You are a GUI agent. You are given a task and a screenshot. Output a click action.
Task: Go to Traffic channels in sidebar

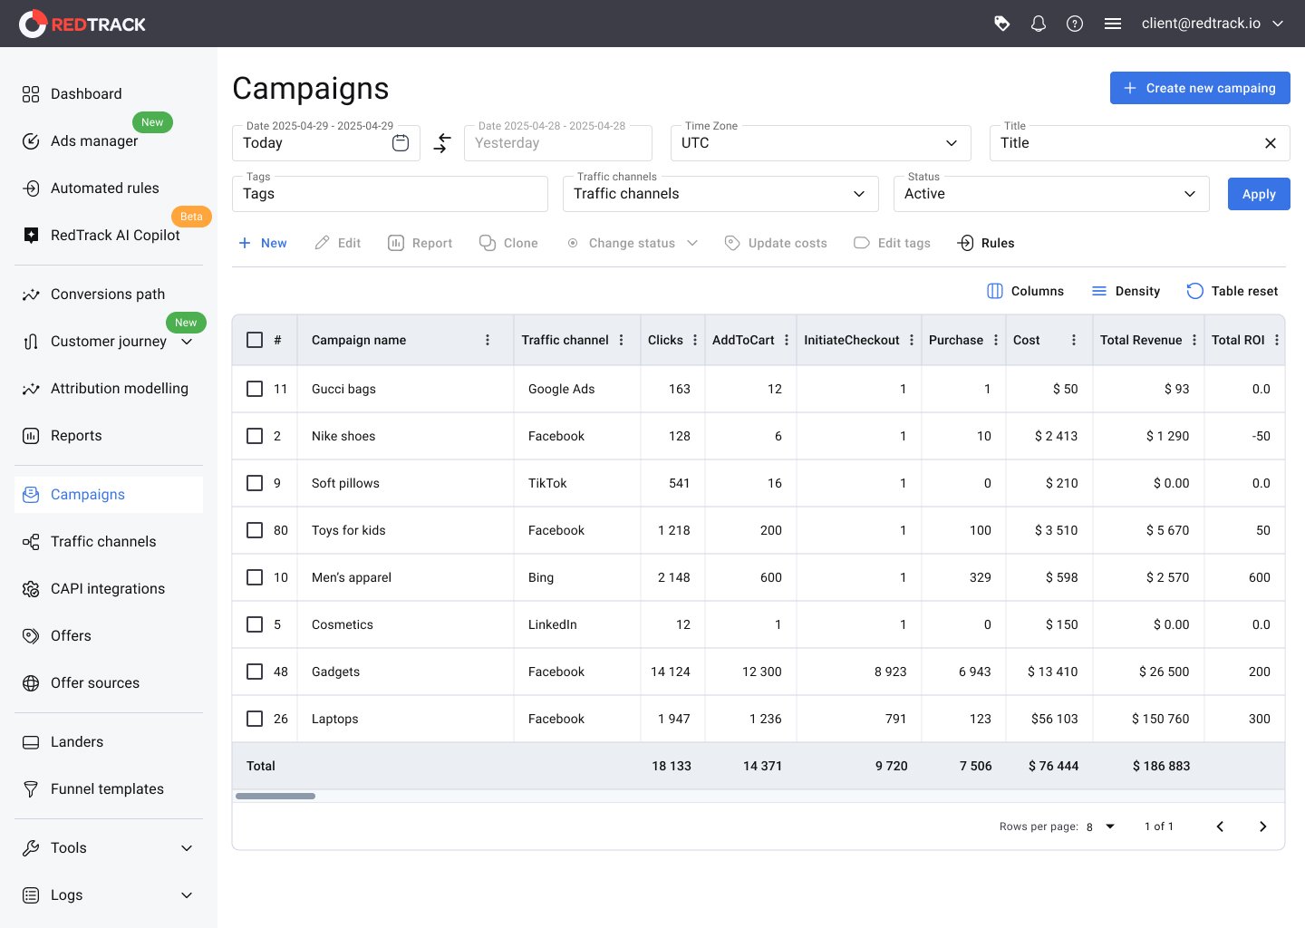103,542
